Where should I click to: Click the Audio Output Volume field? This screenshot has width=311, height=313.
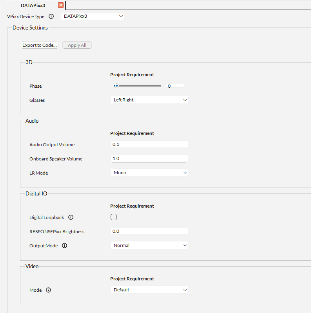pos(149,144)
